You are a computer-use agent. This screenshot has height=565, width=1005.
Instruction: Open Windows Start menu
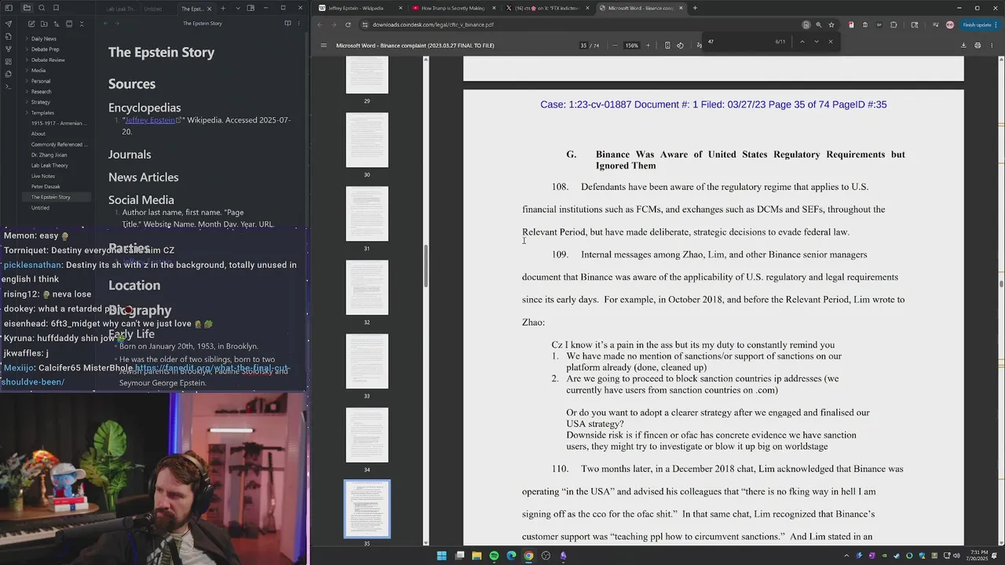(x=441, y=556)
